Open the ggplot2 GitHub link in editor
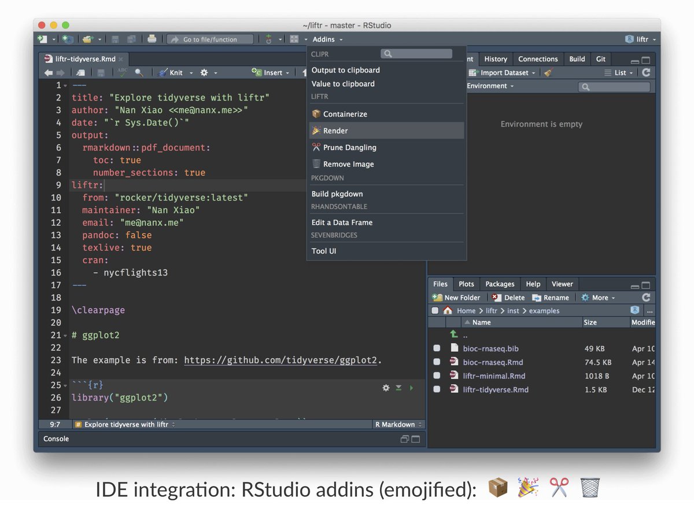 tap(280, 361)
